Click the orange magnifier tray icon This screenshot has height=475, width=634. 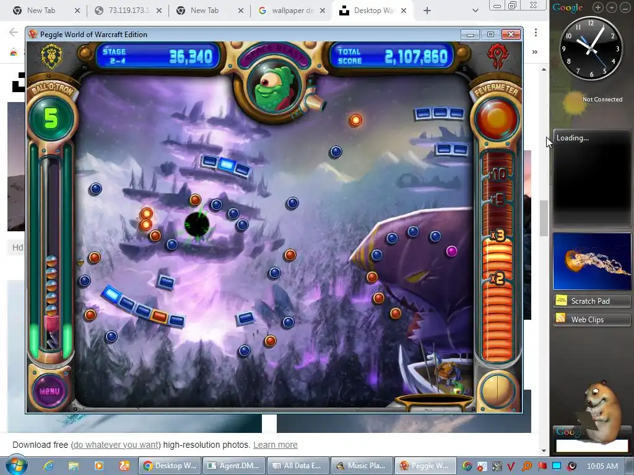click(x=526, y=466)
